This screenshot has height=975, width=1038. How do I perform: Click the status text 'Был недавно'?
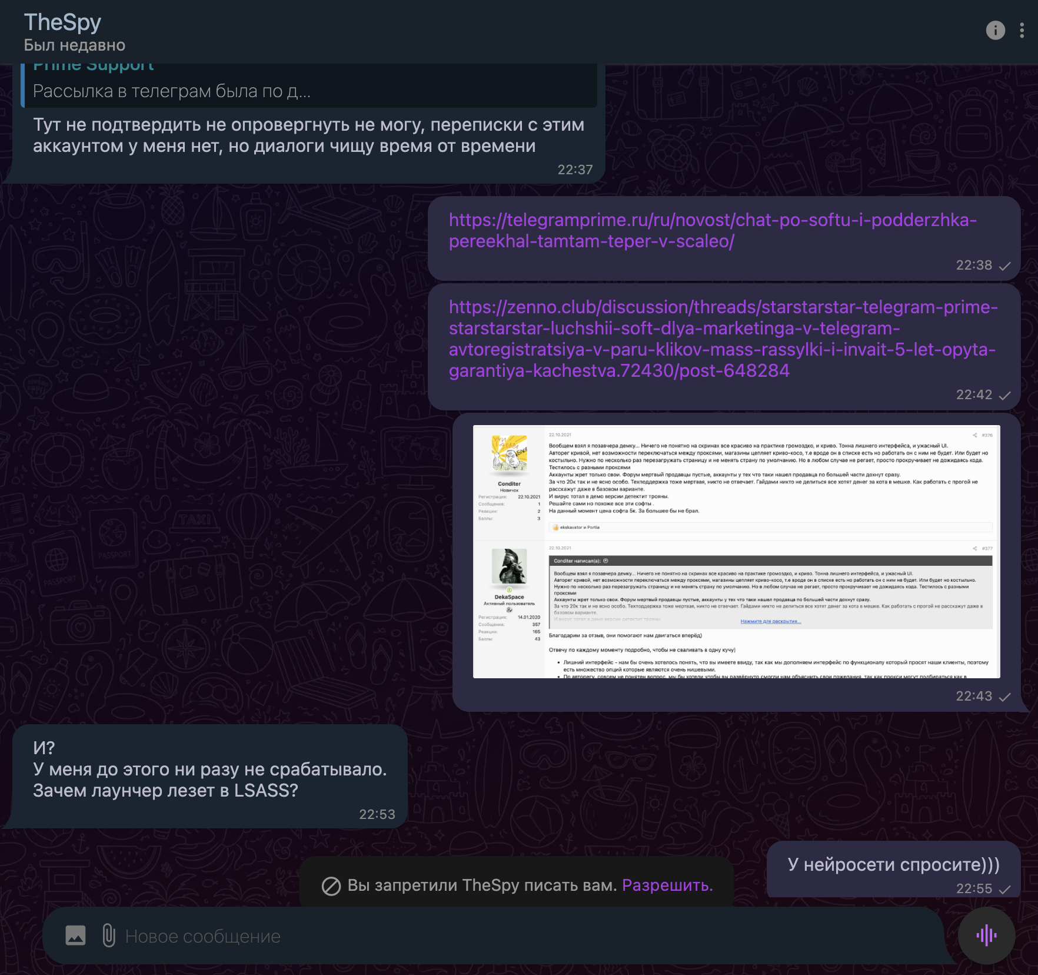tap(75, 45)
